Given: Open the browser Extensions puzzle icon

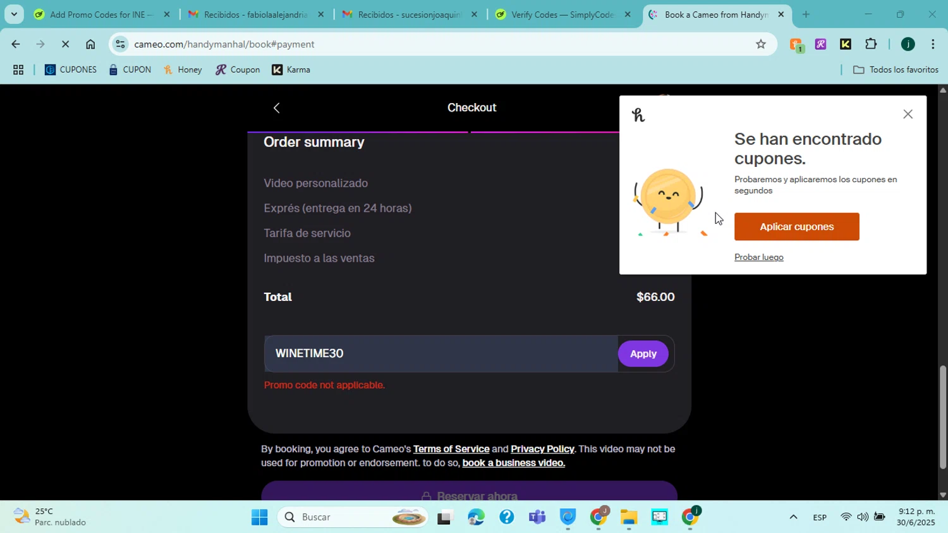Looking at the screenshot, I should 871,44.
